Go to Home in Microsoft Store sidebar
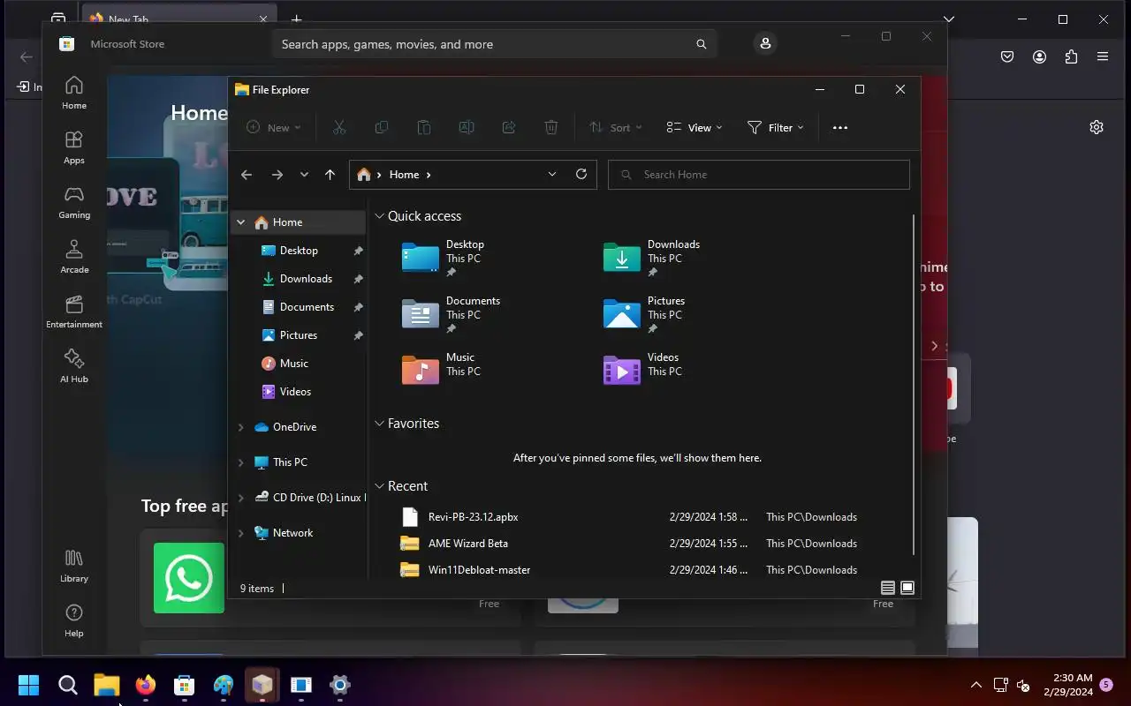The width and height of the screenshot is (1131, 706). tap(74, 93)
